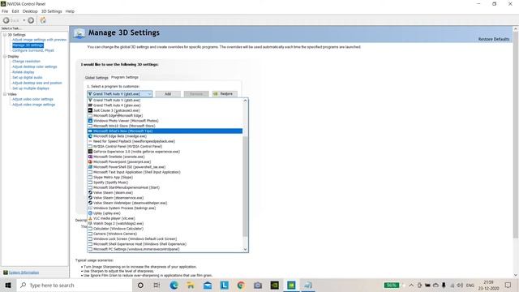Viewport: 519px width, 292px height.
Task: Open the Desktop menu
Action: click(30, 11)
